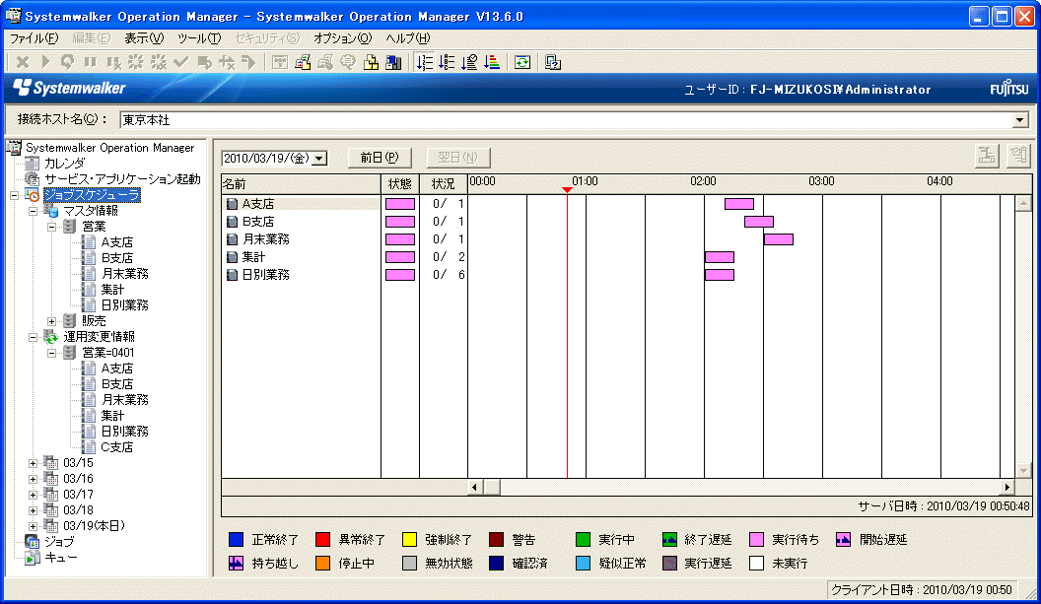
Task: Open the date dropdown showing 2010/03/19
Action: (x=319, y=159)
